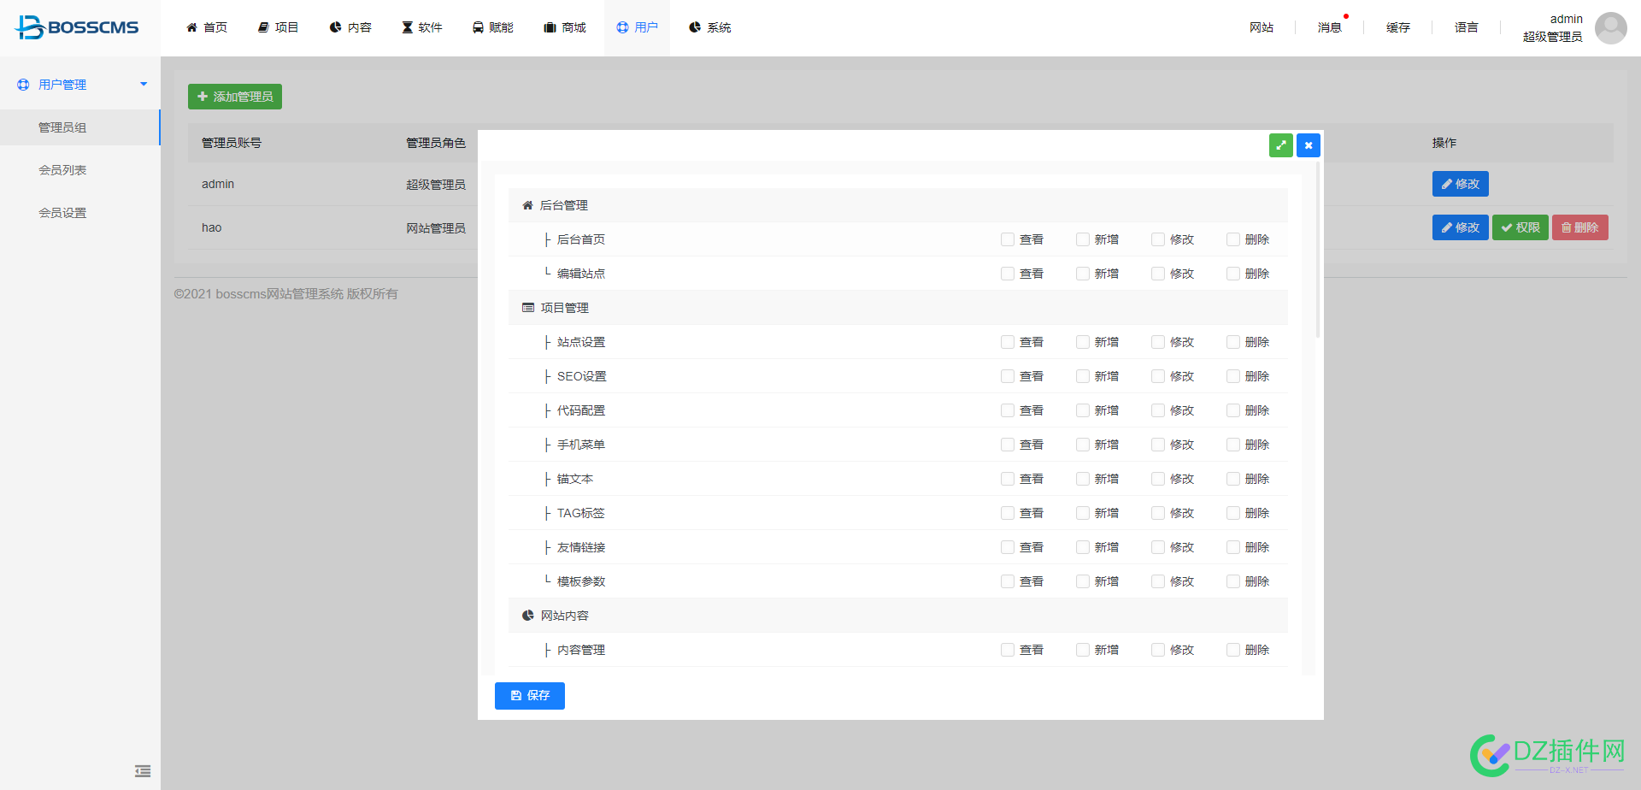The height and width of the screenshot is (790, 1641).
Task: Click the 友情链接 row label
Action: pyautogui.click(x=581, y=547)
